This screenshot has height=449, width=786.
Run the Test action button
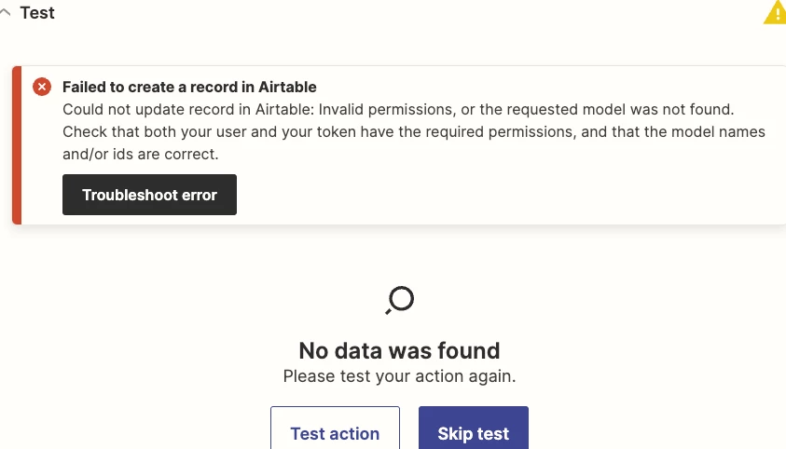pyautogui.click(x=335, y=431)
